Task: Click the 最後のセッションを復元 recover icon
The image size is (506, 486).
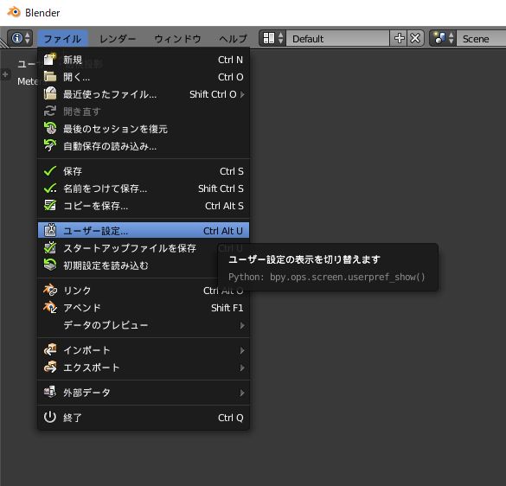Action: click(50, 128)
